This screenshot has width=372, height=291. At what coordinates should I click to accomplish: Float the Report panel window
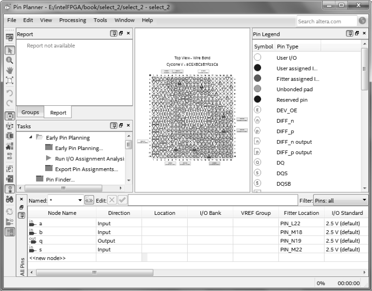pos(121,33)
